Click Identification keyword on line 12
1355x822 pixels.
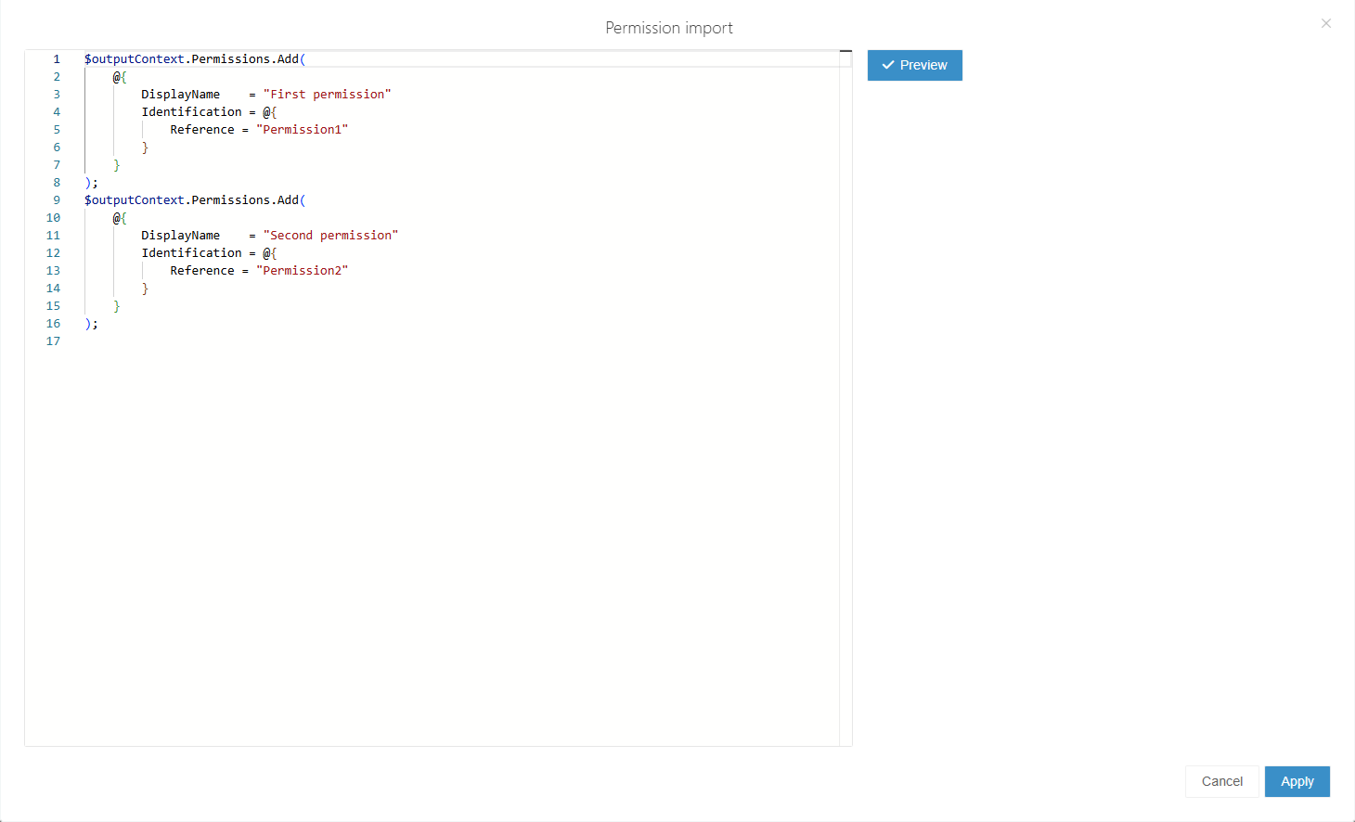coord(191,253)
